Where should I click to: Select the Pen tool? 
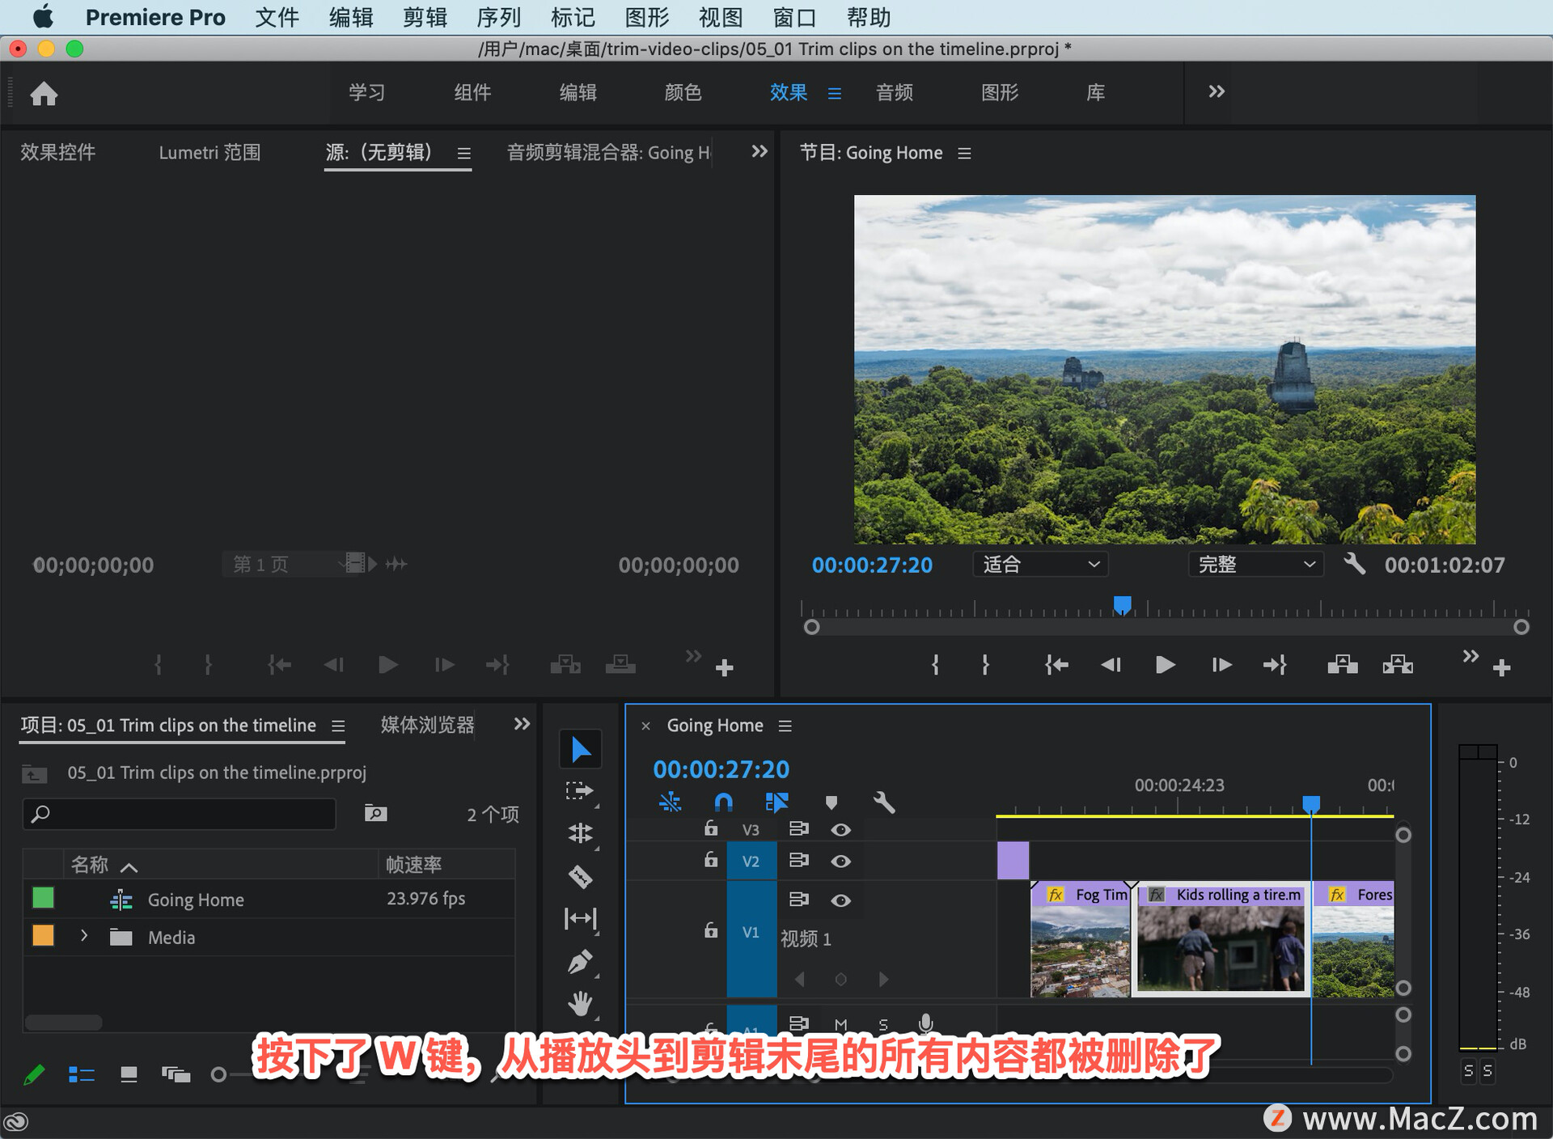click(x=580, y=962)
